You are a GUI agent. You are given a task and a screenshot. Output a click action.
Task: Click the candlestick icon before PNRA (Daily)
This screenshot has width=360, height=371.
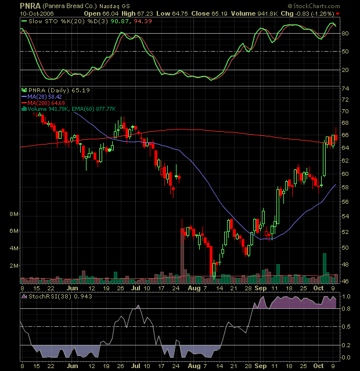[24, 90]
